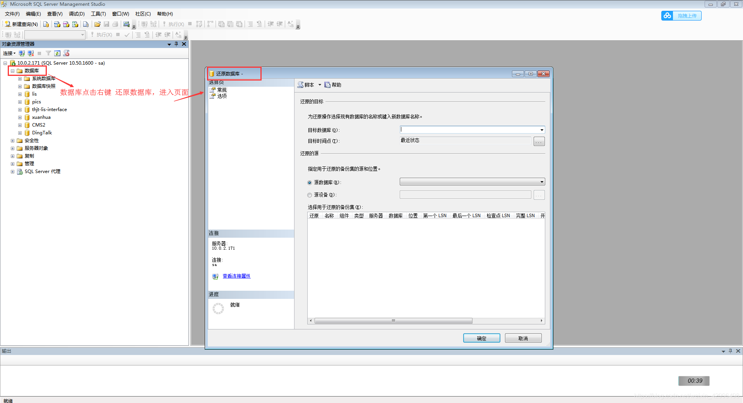Click the 第一个 LSN column header
The width and height of the screenshot is (743, 403).
435,216
